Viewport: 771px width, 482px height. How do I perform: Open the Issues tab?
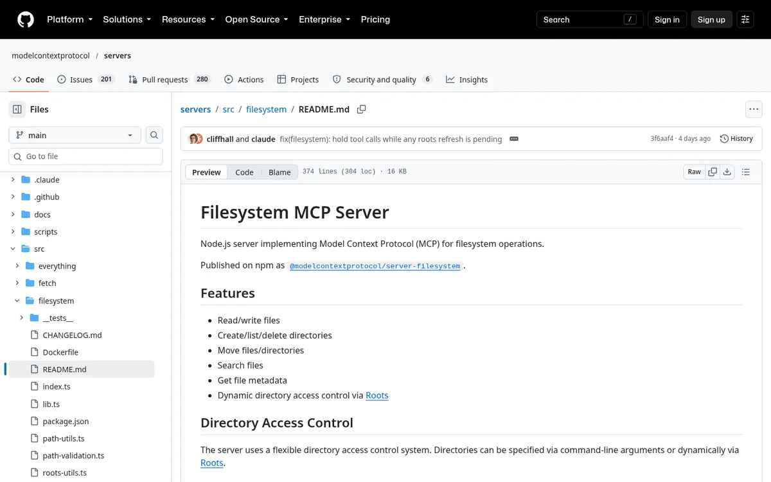coord(86,80)
